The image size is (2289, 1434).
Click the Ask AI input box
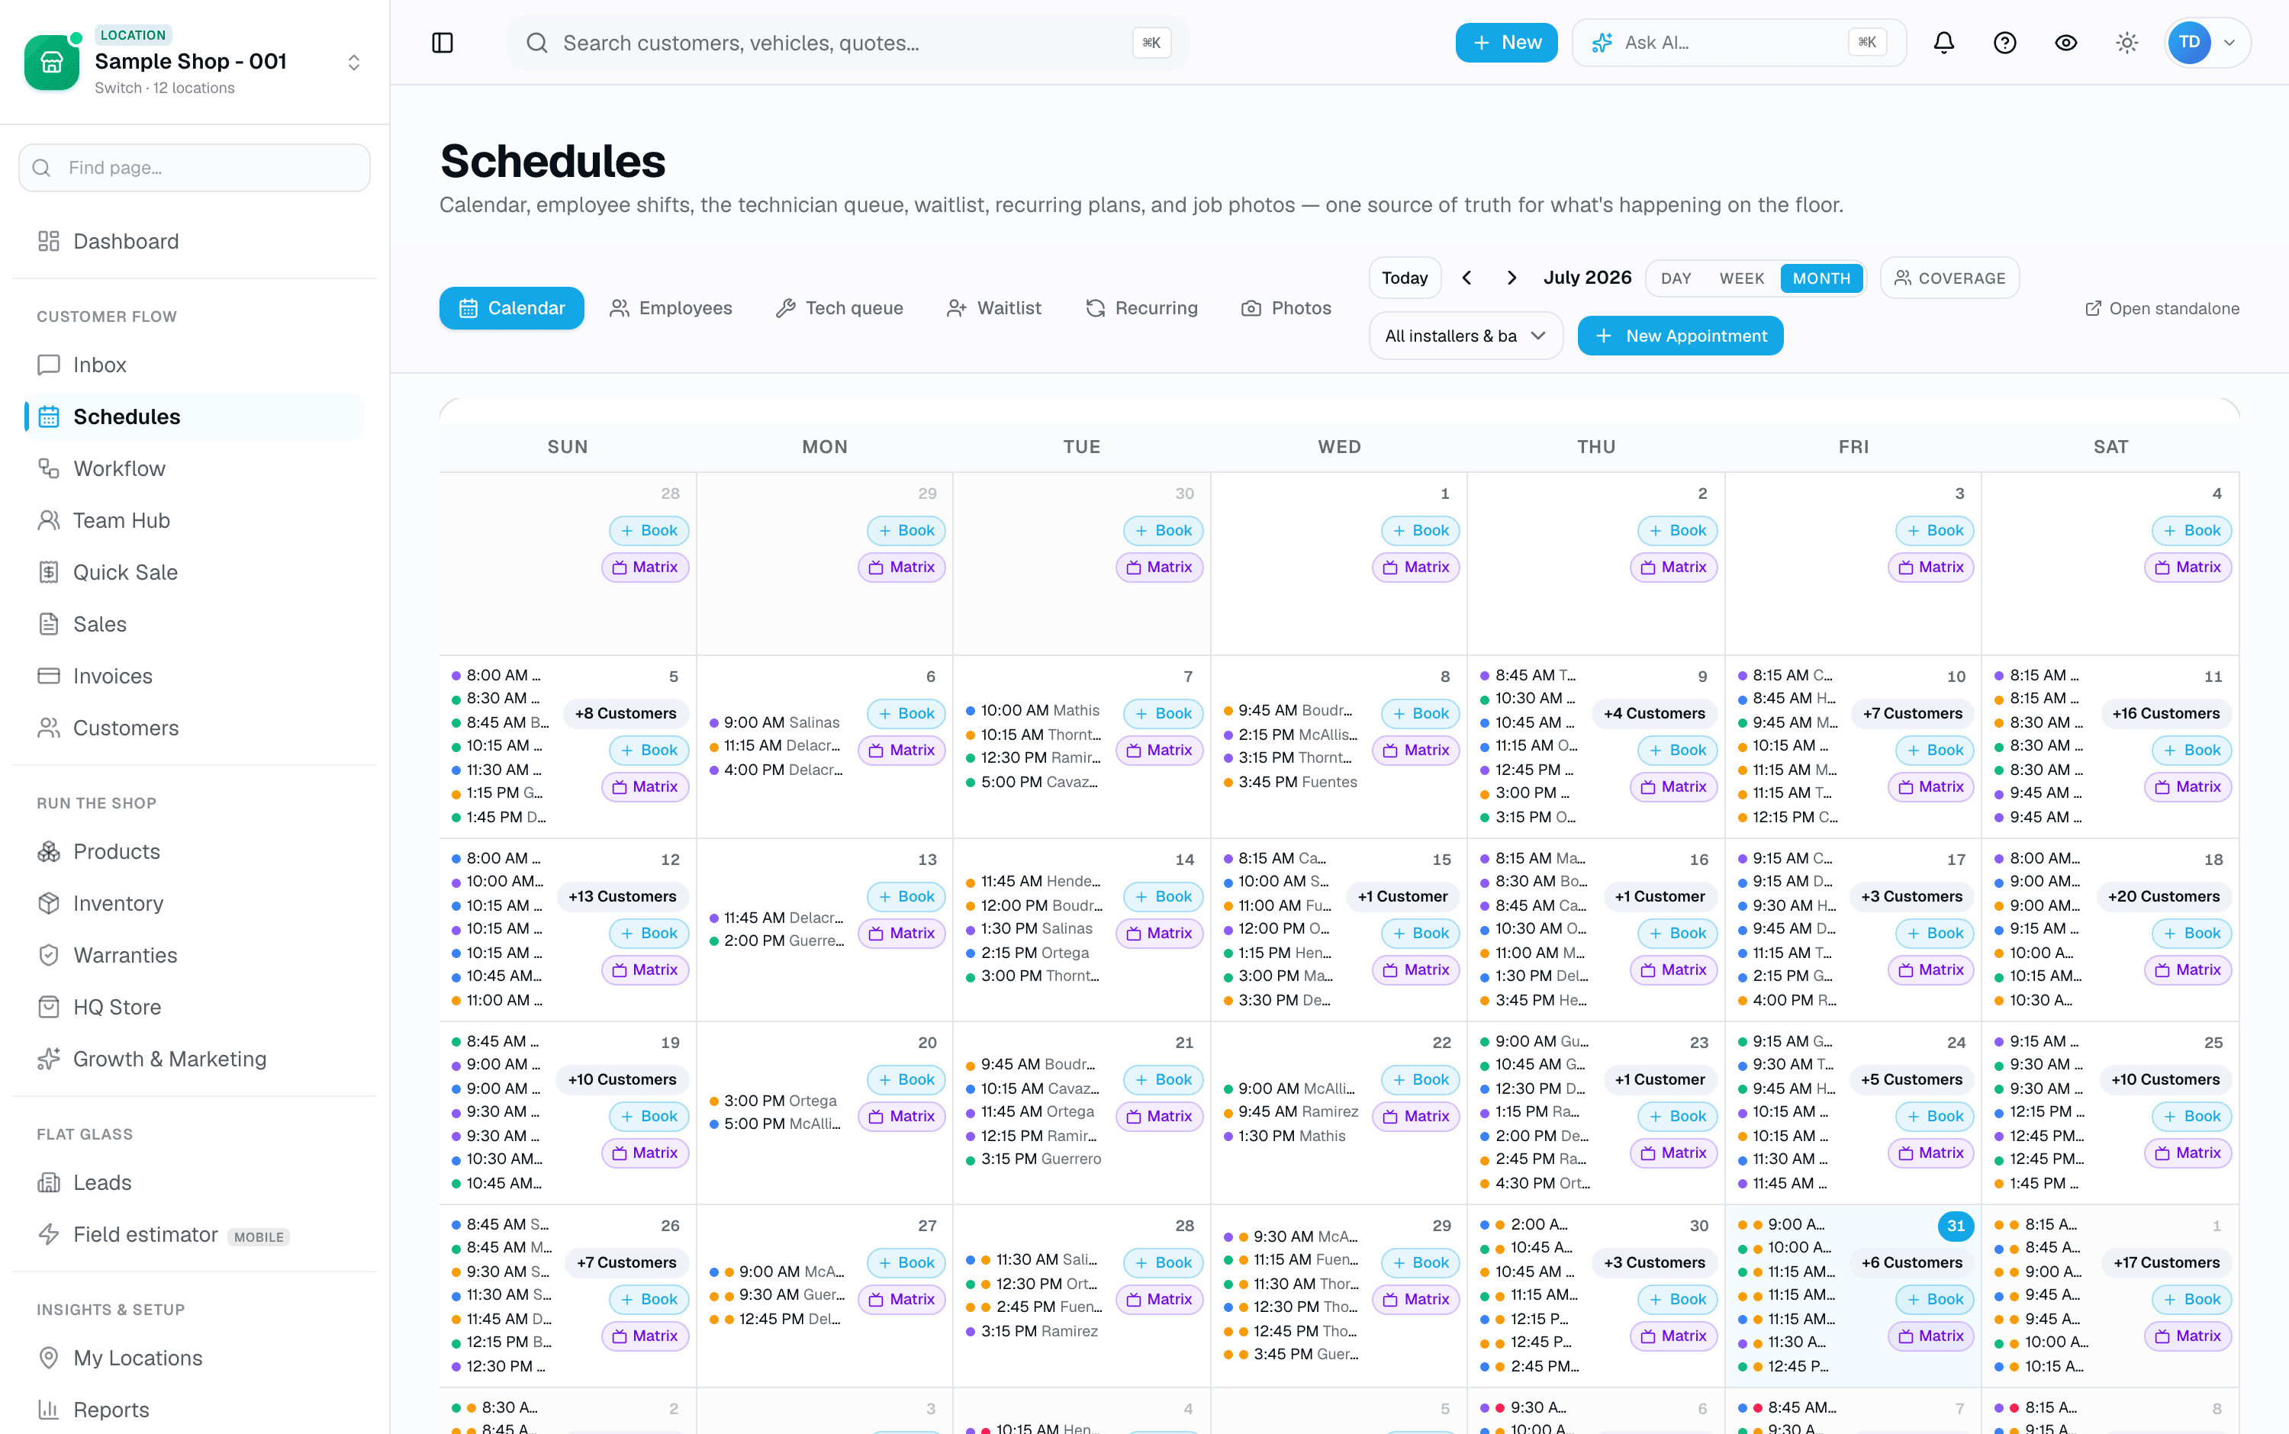(1738, 43)
